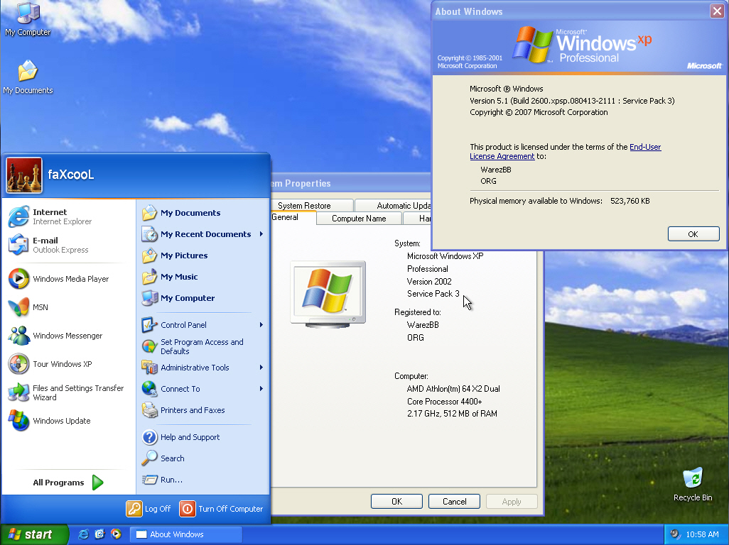Open the Run dialog
The height and width of the screenshot is (545, 729).
[172, 480]
